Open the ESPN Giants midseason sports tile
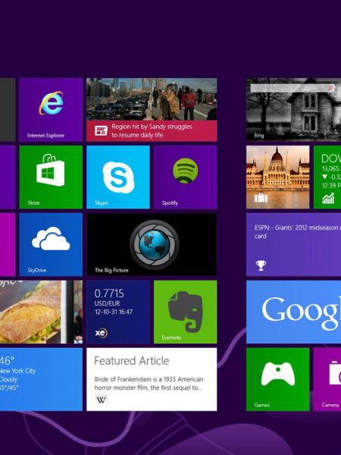Screen dimensions: 341x455 pyautogui.click(x=293, y=244)
